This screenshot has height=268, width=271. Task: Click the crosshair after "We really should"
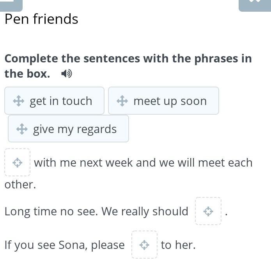click(x=208, y=211)
